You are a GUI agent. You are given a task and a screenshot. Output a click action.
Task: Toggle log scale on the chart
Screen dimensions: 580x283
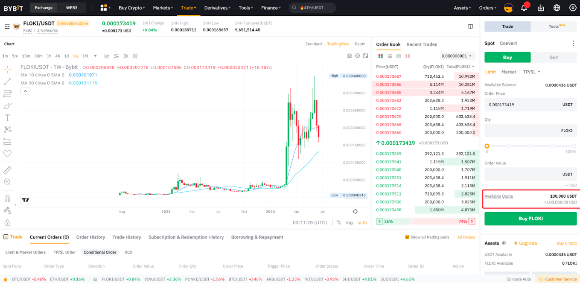[350, 222]
